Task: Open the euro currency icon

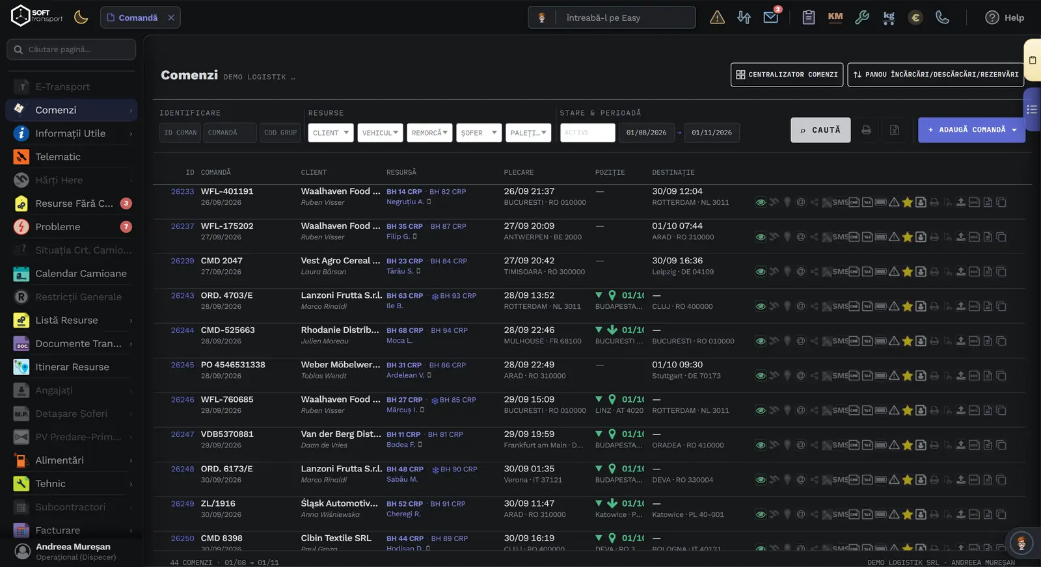Action: pyautogui.click(x=915, y=18)
